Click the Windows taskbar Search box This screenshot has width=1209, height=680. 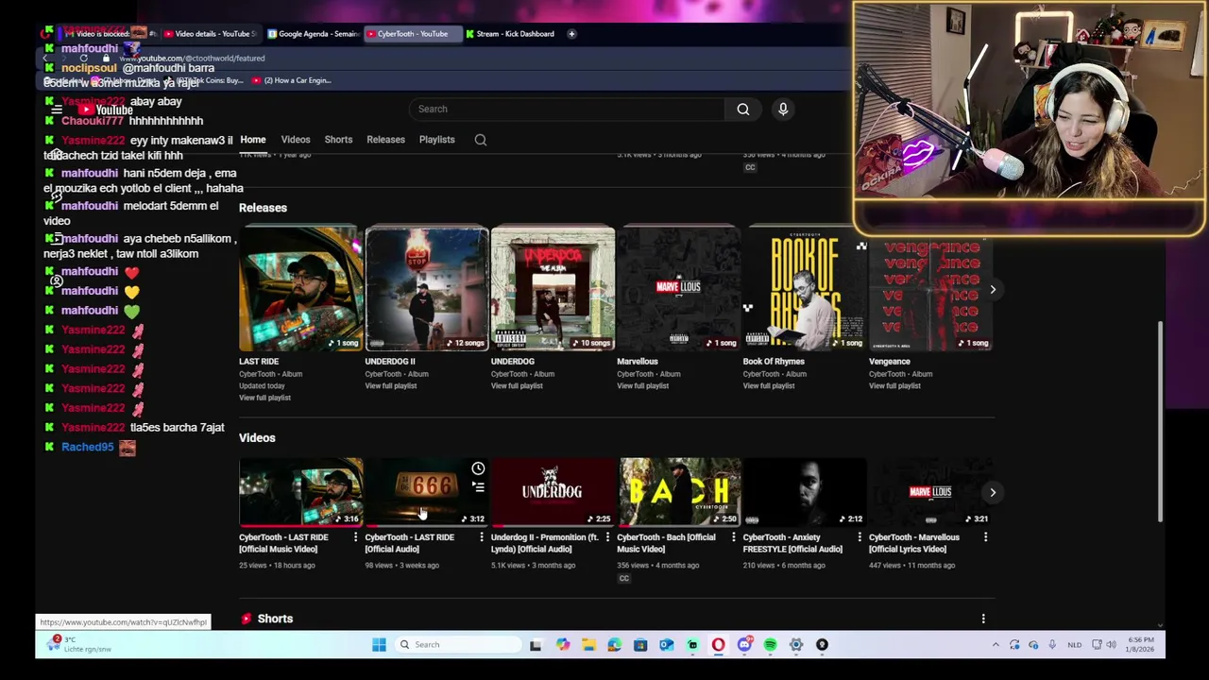(x=457, y=645)
